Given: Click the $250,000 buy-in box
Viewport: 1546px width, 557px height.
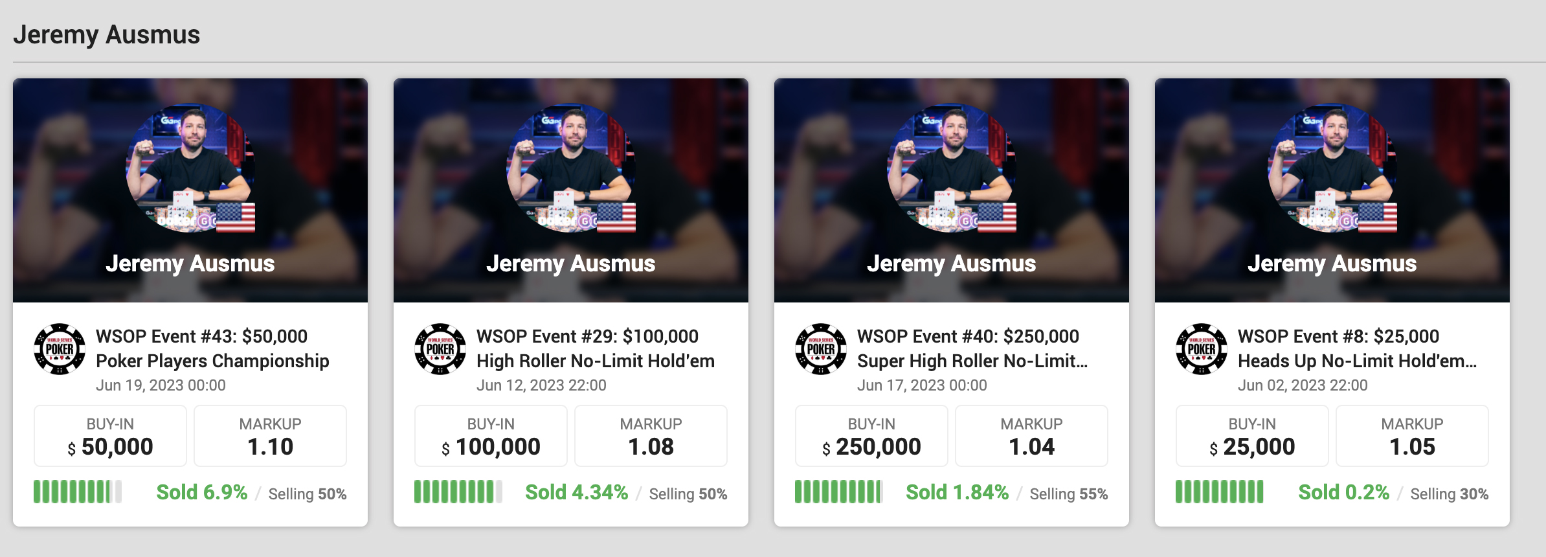Looking at the screenshot, I should 871,436.
